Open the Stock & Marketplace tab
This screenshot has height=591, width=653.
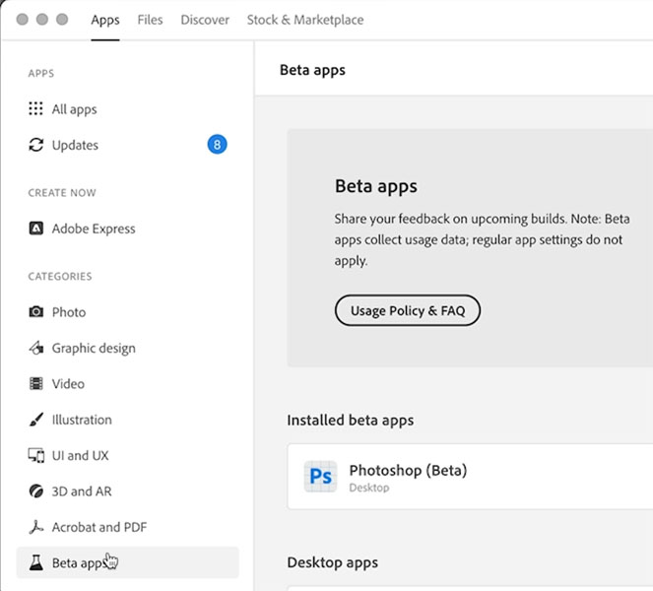(x=305, y=20)
